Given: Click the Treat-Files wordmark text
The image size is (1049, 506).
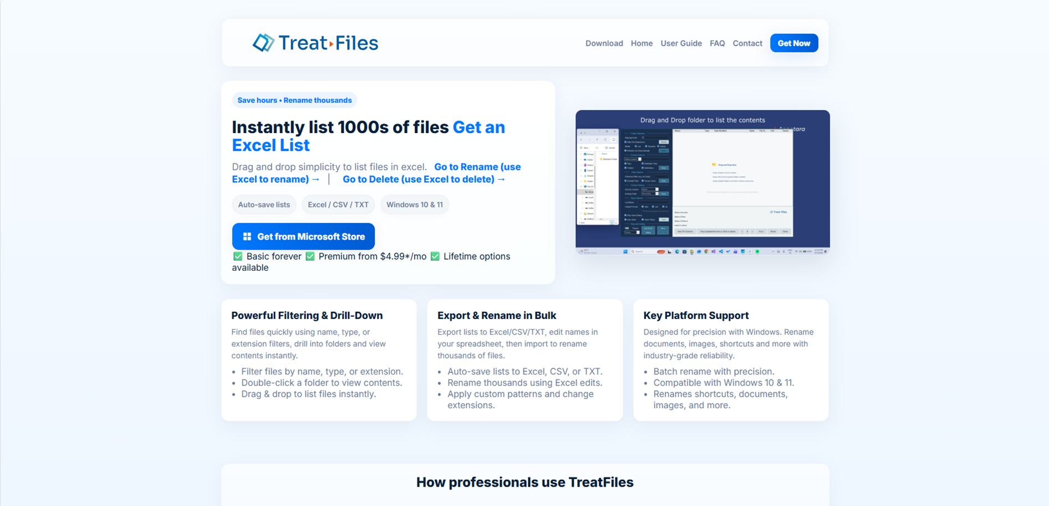Looking at the screenshot, I should click(x=328, y=43).
